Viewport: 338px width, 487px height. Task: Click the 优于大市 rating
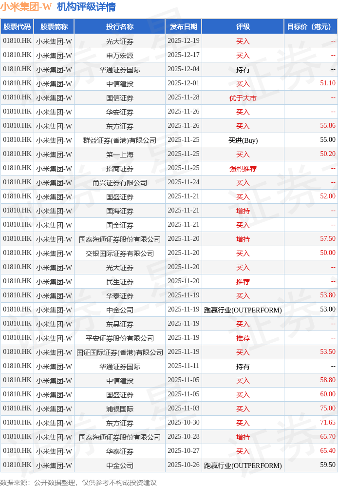click(243, 98)
